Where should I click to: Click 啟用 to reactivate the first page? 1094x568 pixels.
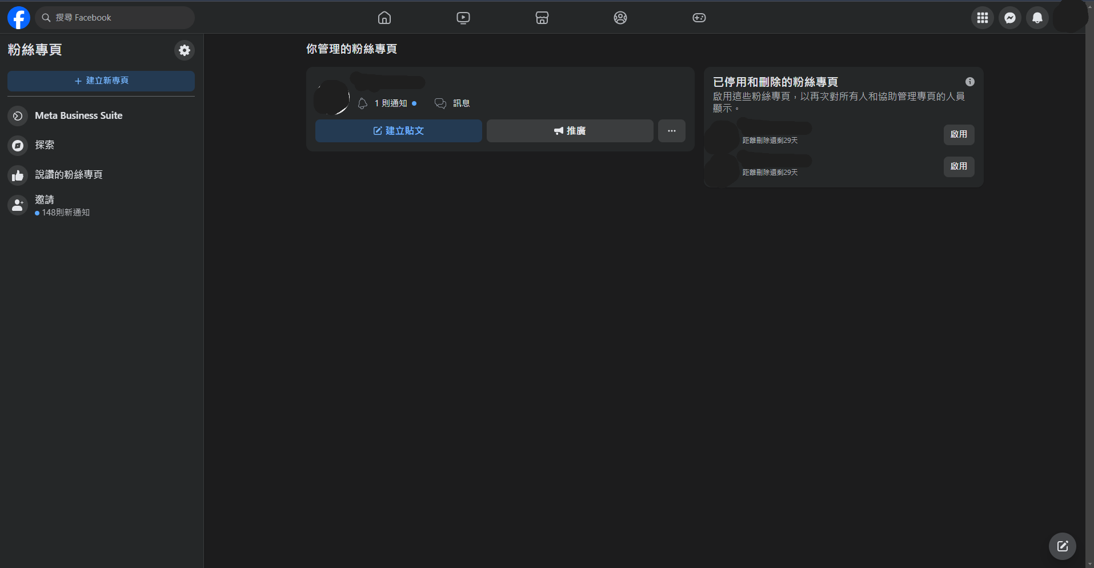(959, 135)
